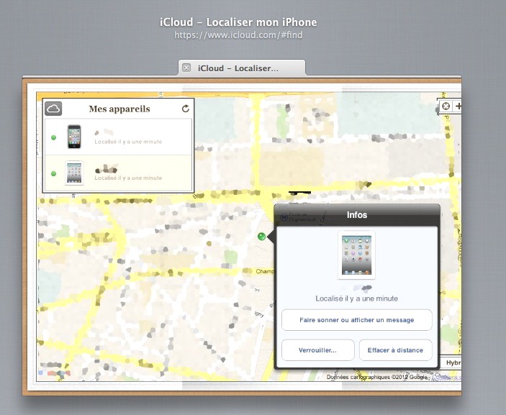Click the Infos popup header
The height and width of the screenshot is (415, 506).
pos(356,214)
